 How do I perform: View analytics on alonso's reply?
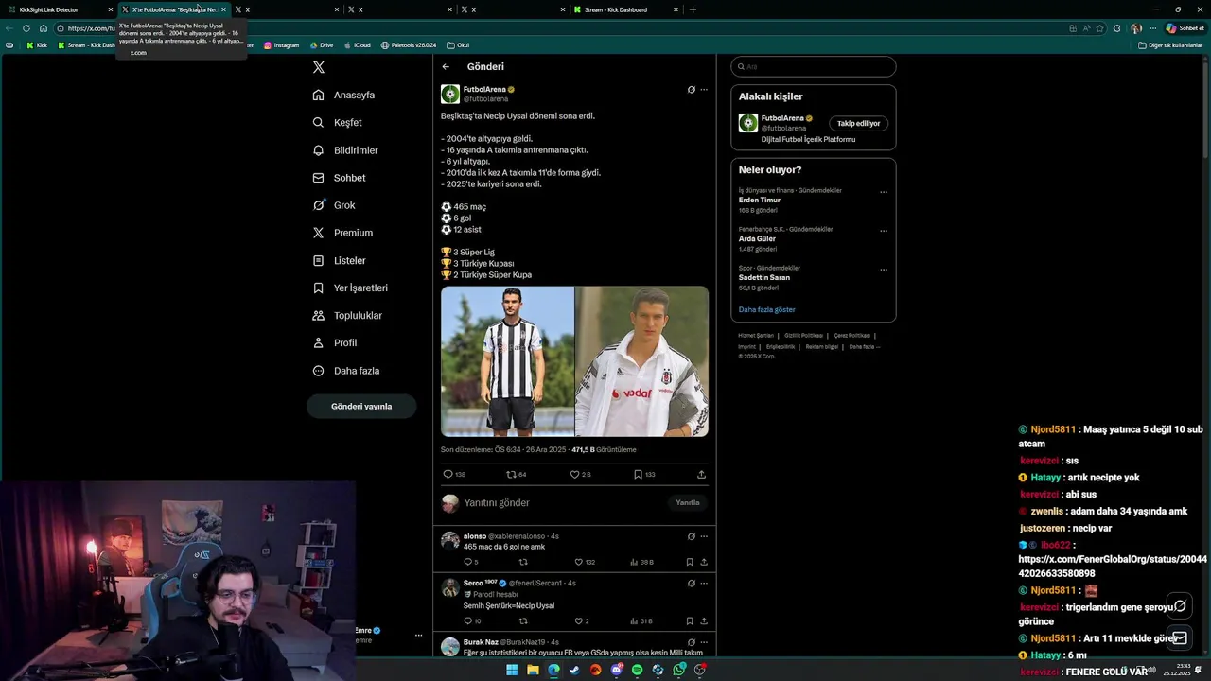641,562
